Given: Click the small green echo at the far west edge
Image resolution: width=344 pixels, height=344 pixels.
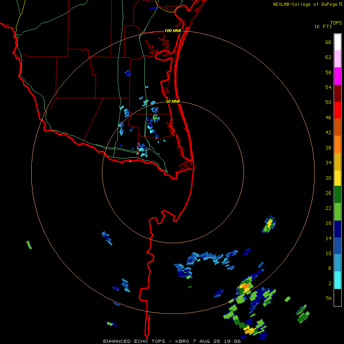Looking at the screenshot, I should point(29,245).
